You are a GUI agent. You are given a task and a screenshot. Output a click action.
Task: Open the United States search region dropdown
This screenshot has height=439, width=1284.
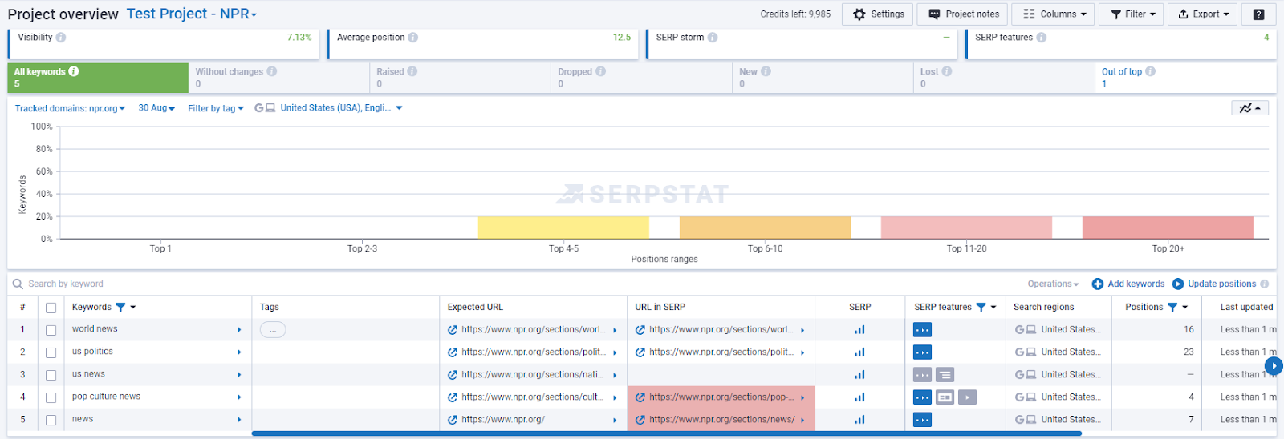[329, 108]
